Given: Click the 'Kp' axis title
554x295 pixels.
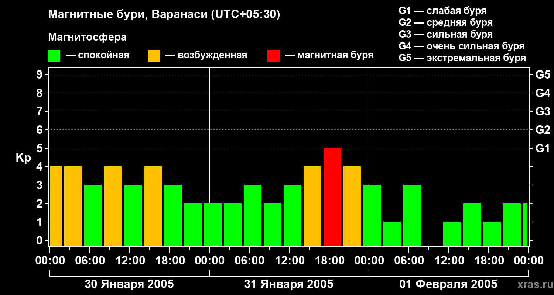Looking at the screenshot, I should pos(23,158).
